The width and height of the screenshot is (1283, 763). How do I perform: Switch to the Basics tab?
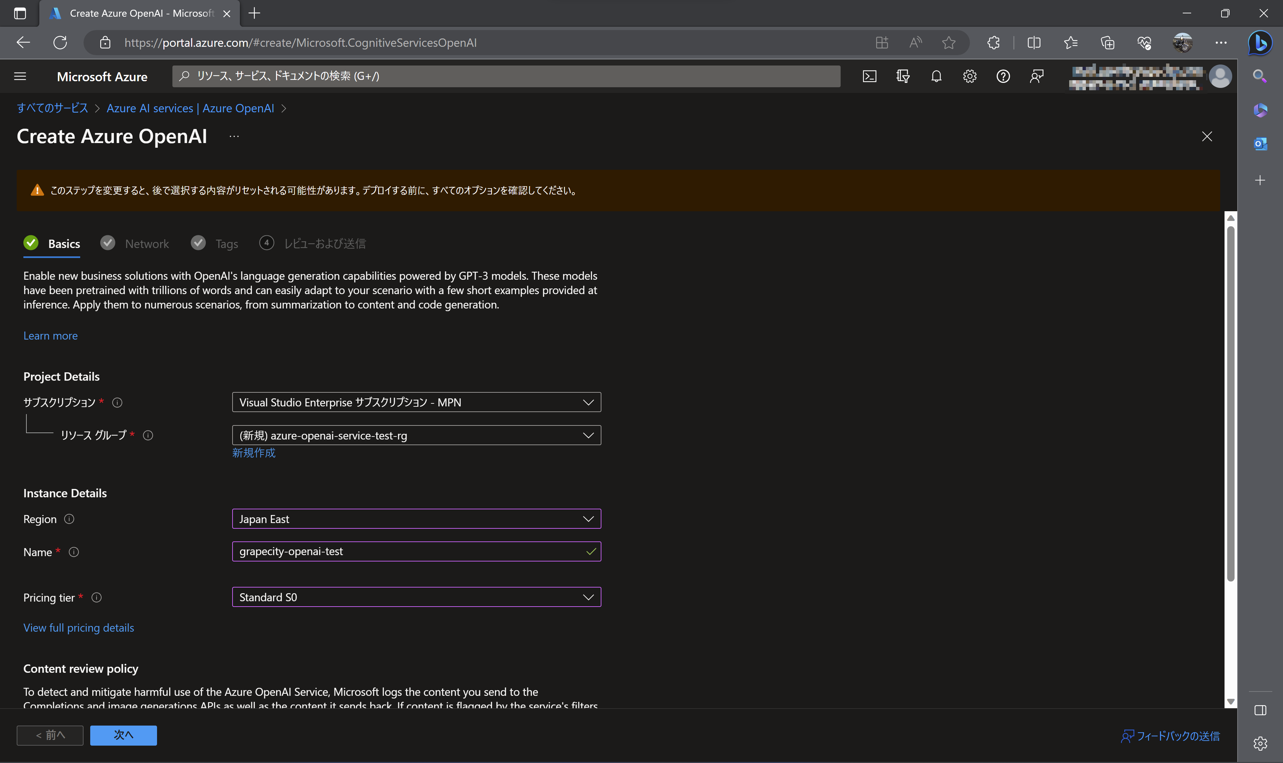click(52, 244)
